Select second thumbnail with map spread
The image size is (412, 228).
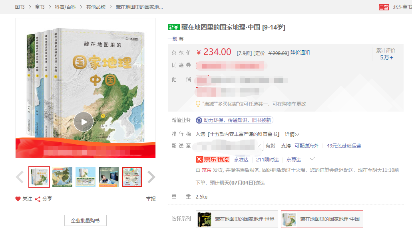tap(62, 177)
